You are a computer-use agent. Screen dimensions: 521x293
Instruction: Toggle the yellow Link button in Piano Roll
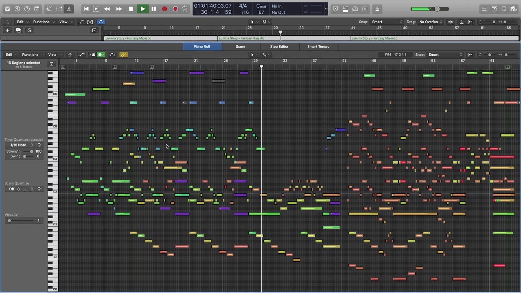coord(123,55)
